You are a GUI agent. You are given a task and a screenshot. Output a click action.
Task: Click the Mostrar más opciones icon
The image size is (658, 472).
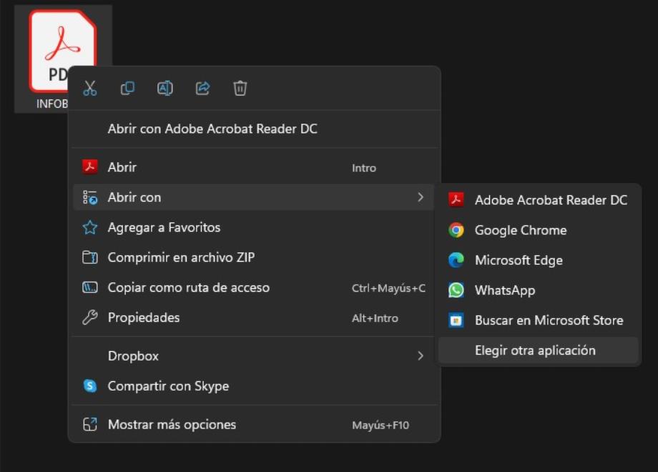click(90, 425)
